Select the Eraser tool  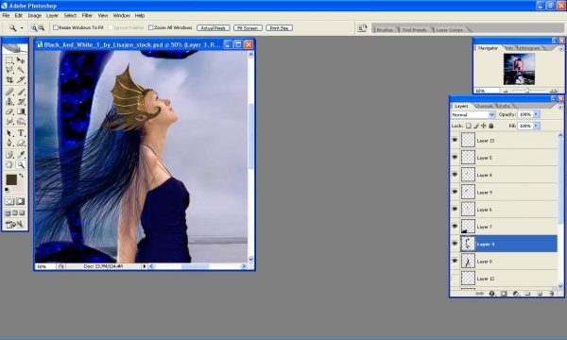pyautogui.click(x=9, y=111)
